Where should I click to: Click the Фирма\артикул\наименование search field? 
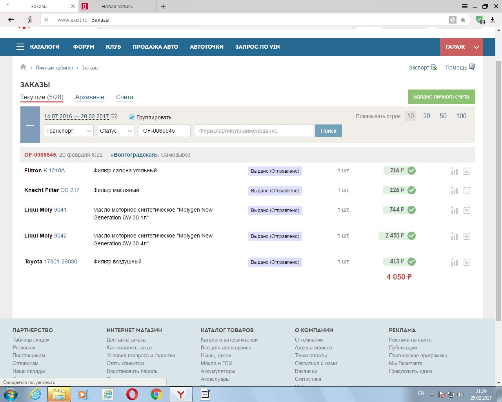(254, 131)
